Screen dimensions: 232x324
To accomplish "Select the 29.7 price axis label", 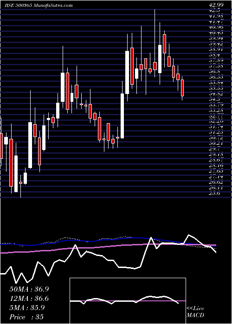I will click(x=214, y=149).
